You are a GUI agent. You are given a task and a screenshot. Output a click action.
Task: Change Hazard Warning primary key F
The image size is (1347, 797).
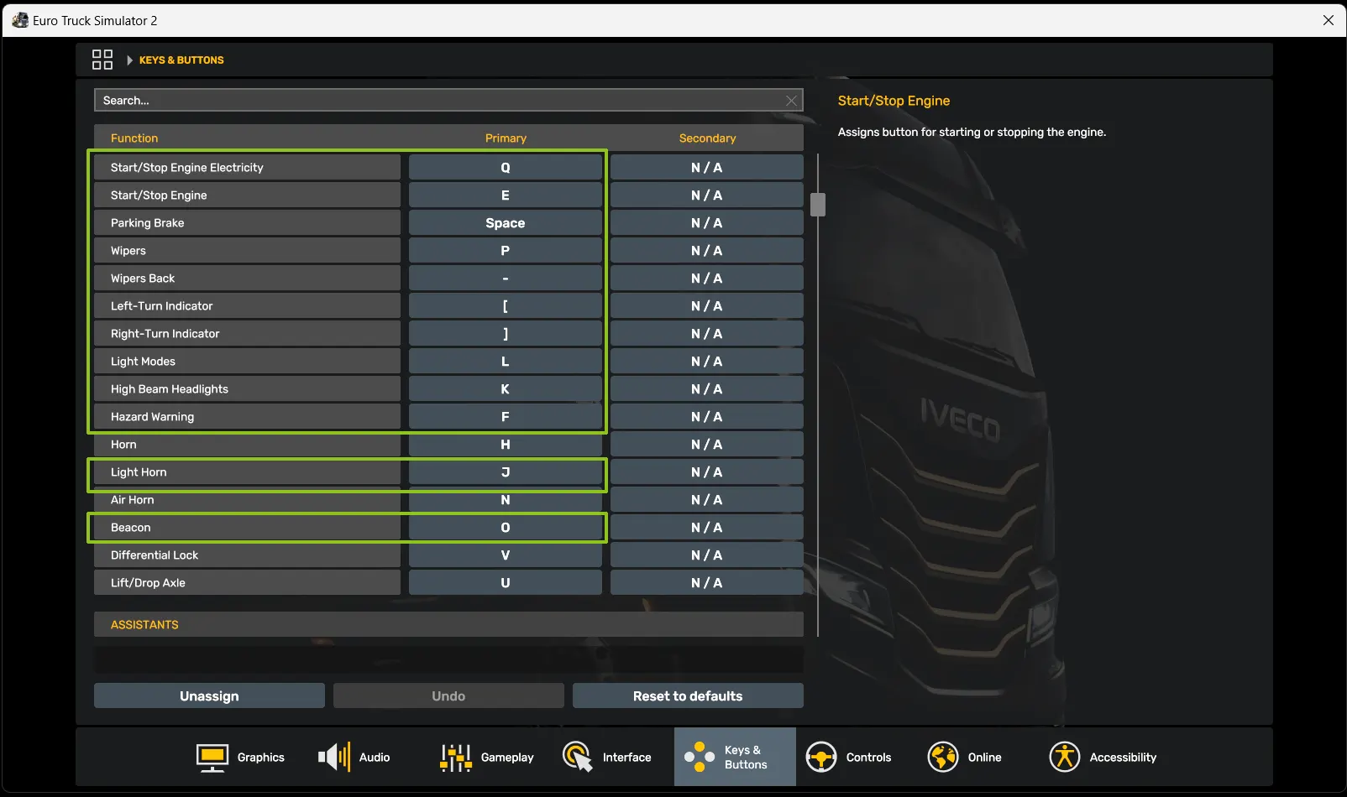pyautogui.click(x=506, y=417)
